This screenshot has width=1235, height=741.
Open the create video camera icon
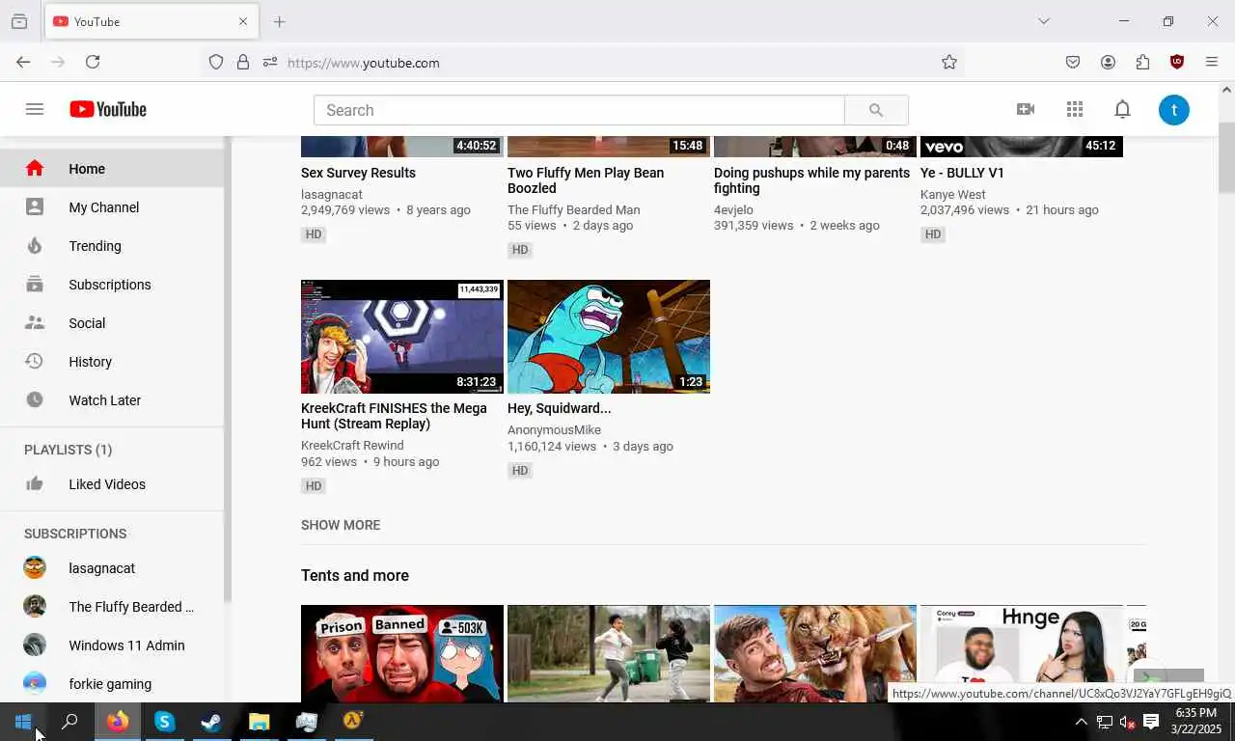click(x=1026, y=109)
